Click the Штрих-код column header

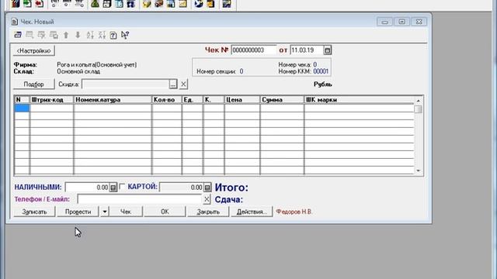[52, 100]
